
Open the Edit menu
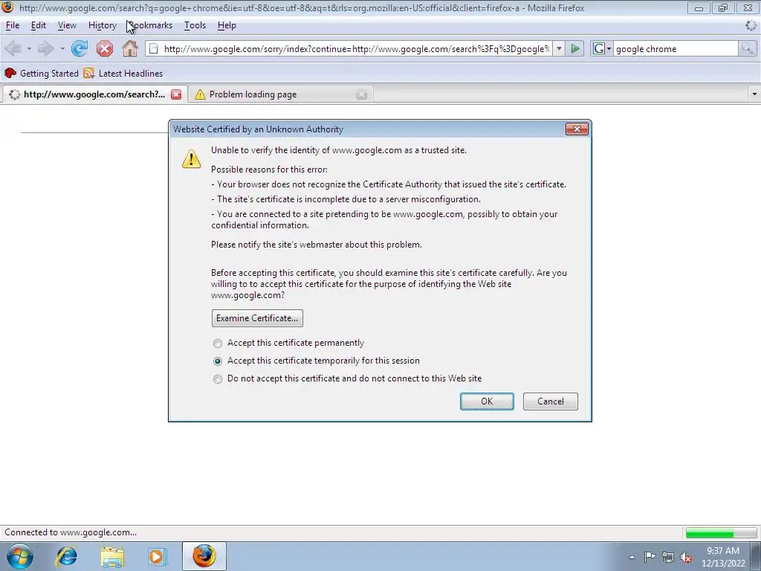pyautogui.click(x=39, y=25)
